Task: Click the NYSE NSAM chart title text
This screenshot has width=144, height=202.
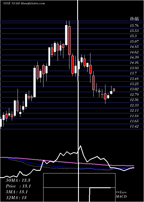Action: [x=24, y=3]
